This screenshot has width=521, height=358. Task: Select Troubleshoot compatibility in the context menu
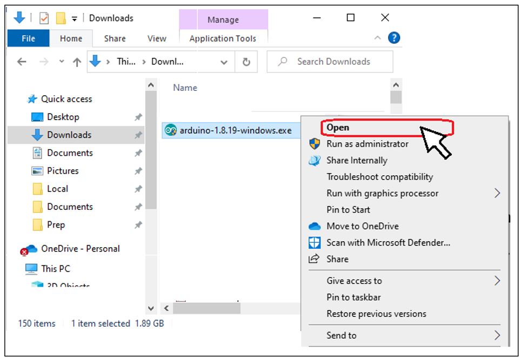(379, 177)
